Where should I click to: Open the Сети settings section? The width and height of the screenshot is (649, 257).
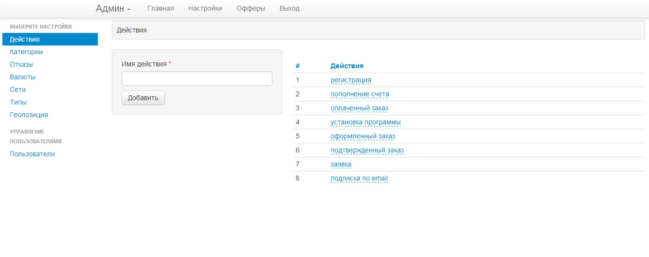[17, 90]
